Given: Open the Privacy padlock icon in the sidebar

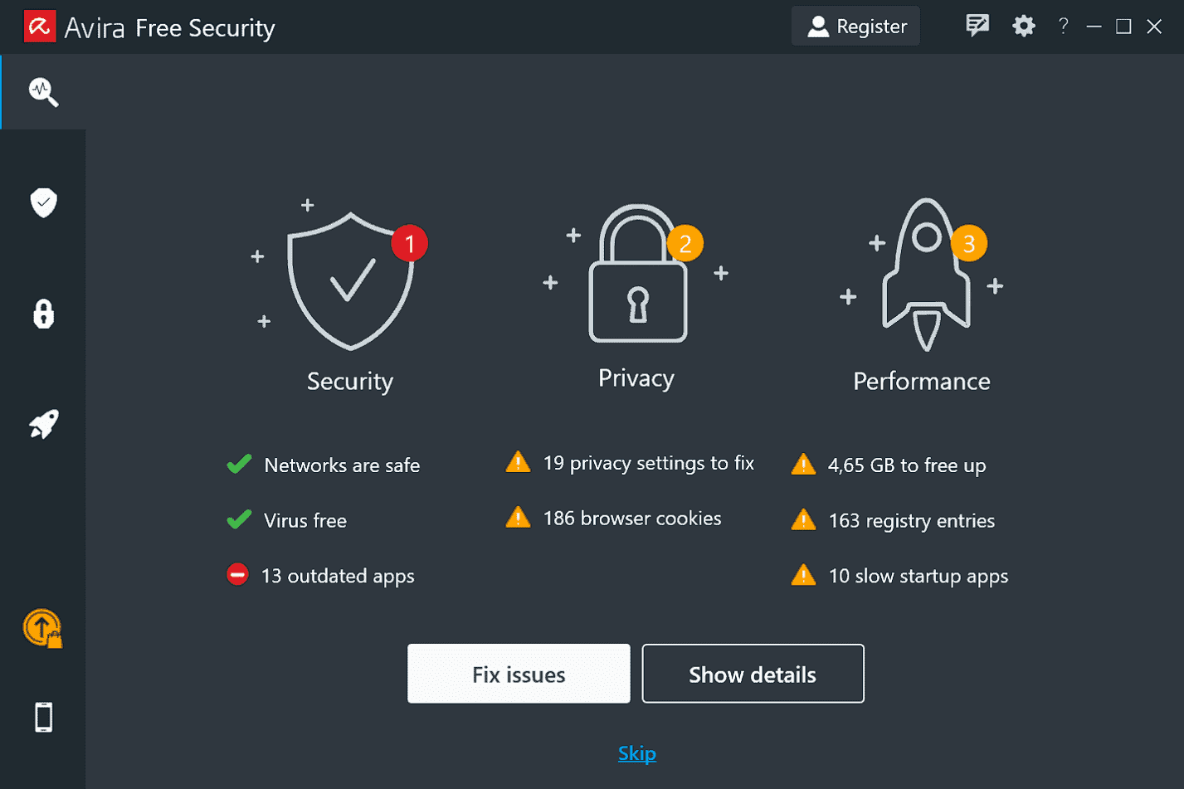Looking at the screenshot, I should (x=42, y=314).
